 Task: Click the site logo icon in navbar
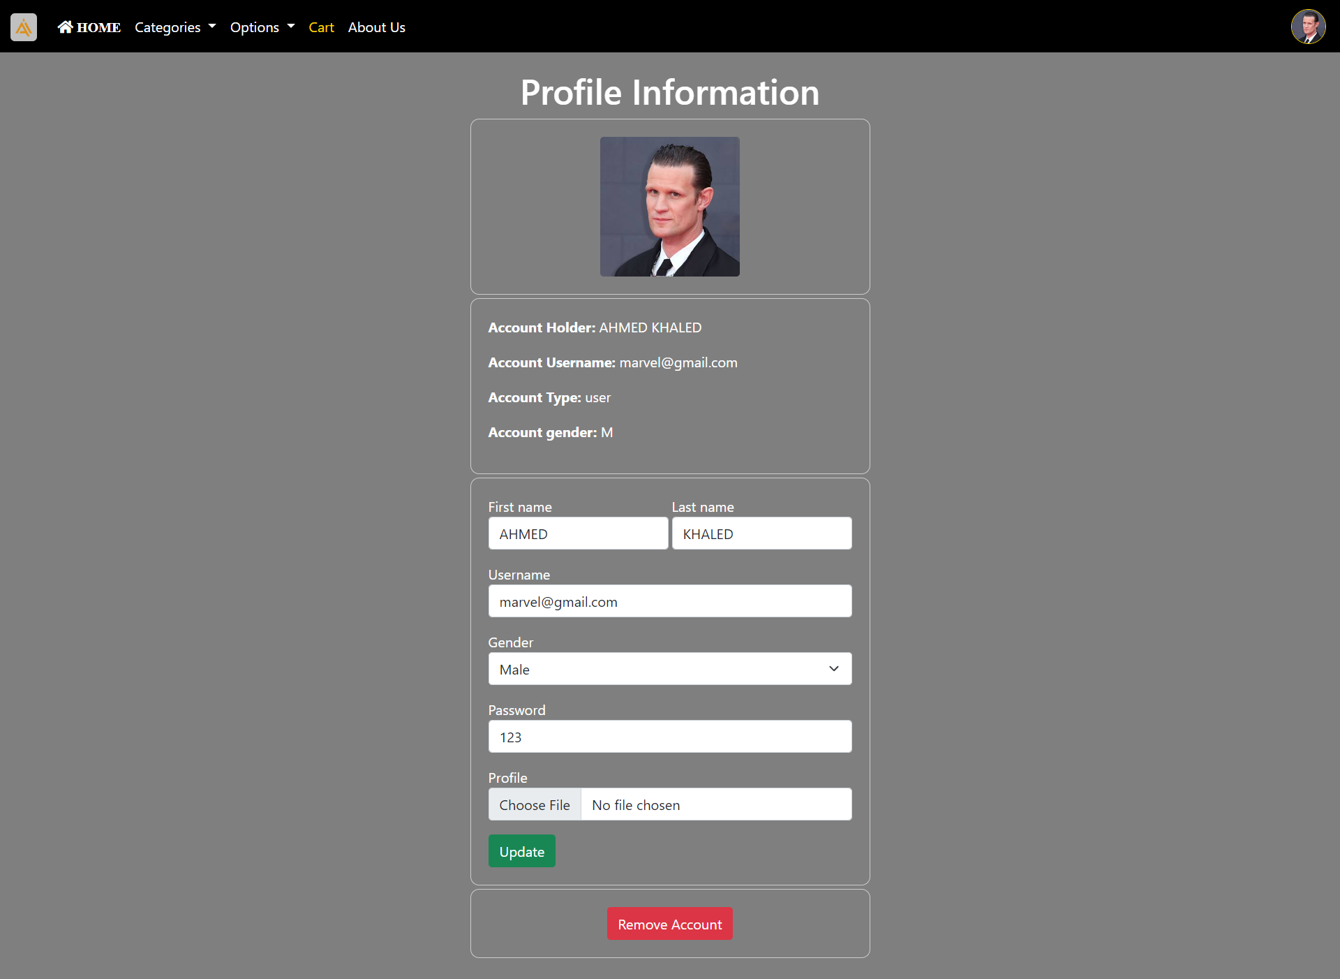(24, 27)
